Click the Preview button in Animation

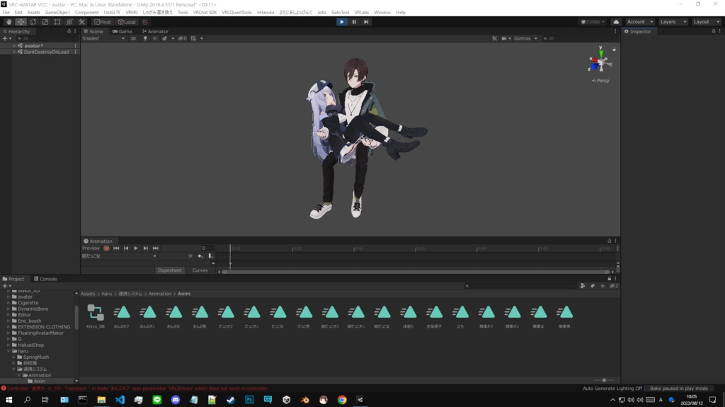[x=91, y=248]
